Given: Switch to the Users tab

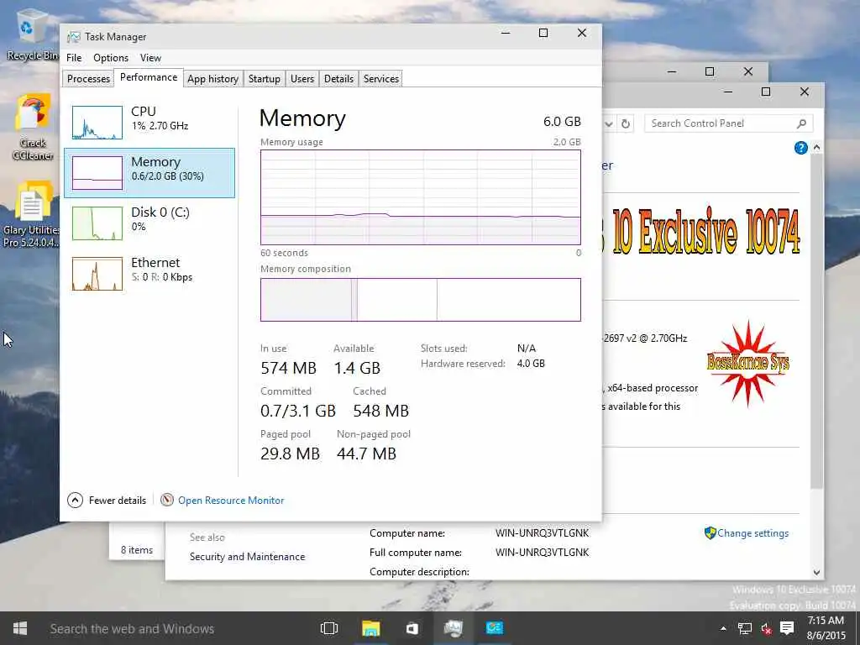Looking at the screenshot, I should point(302,79).
